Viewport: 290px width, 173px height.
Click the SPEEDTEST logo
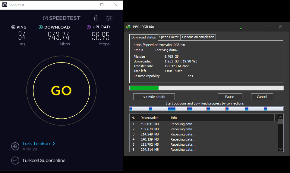(x=61, y=18)
